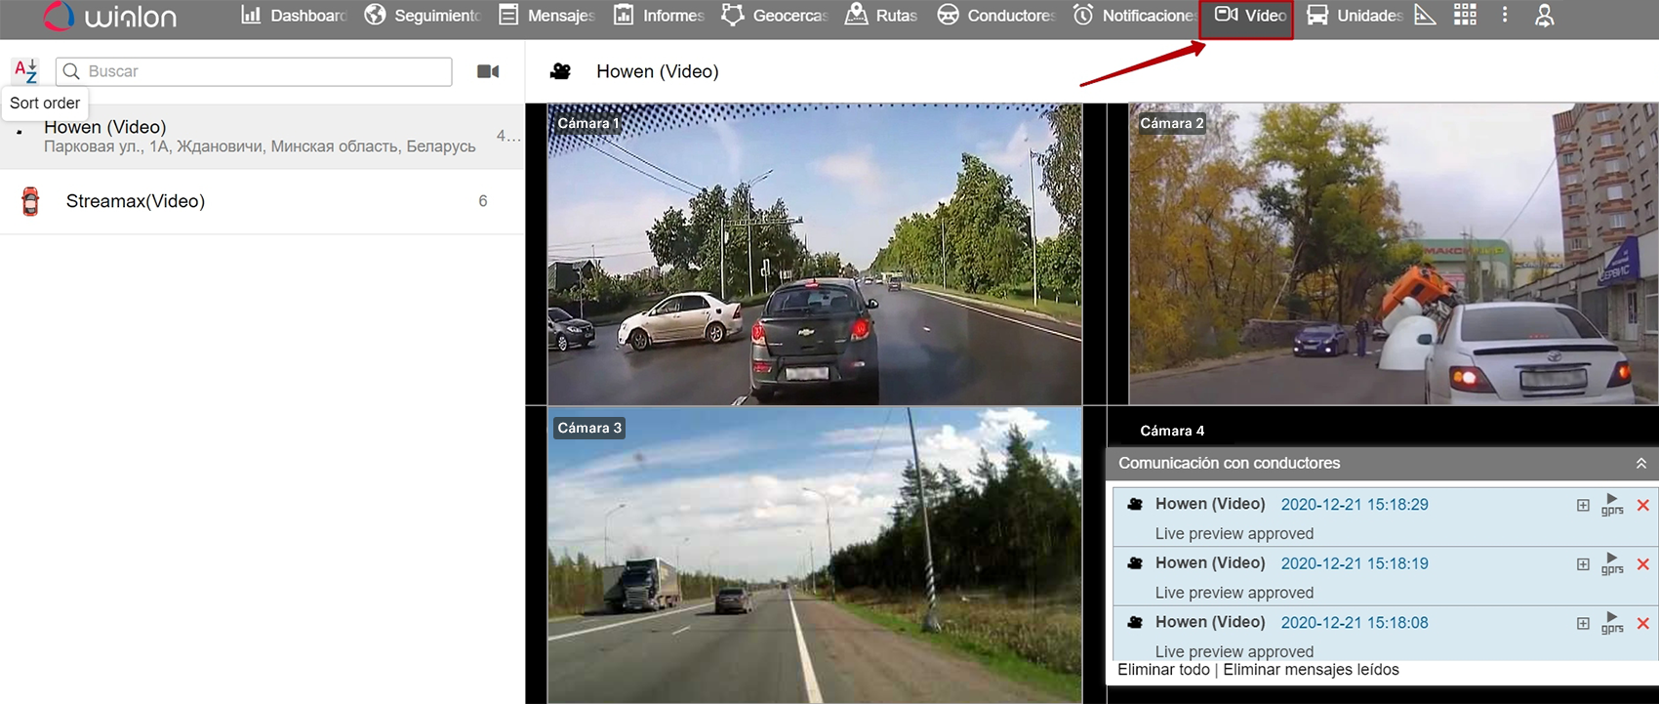
Task: Expand the 15:18:29 message plus box
Action: pos(1583,505)
